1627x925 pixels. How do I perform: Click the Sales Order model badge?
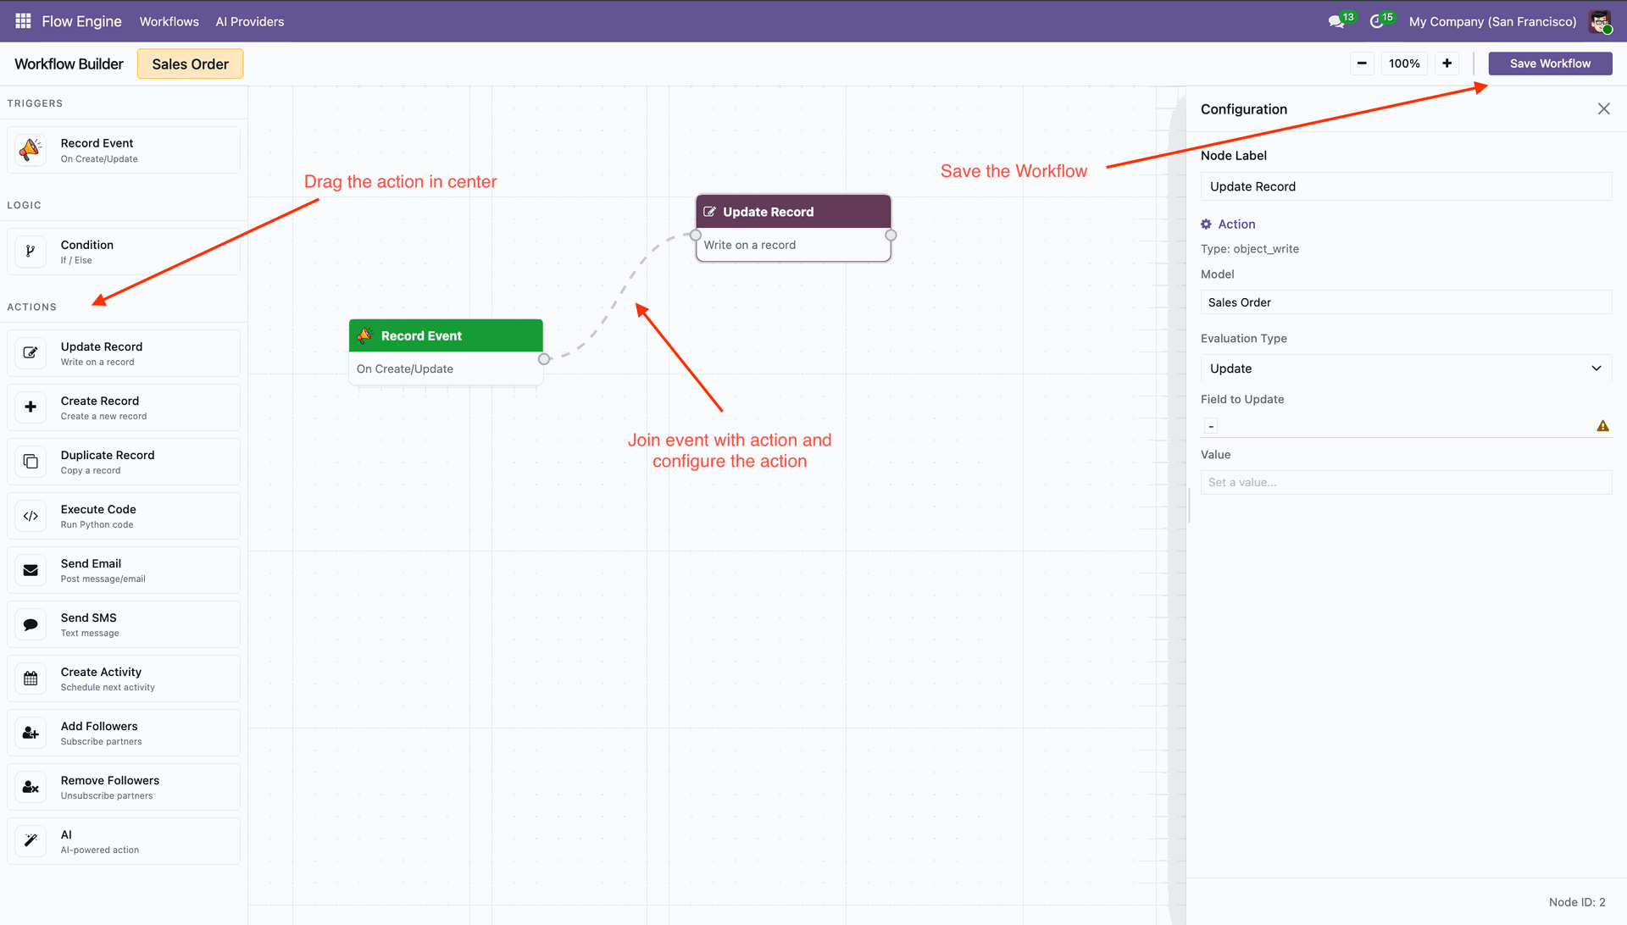tap(190, 64)
